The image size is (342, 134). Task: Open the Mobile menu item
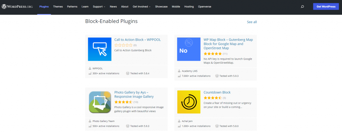(176, 7)
